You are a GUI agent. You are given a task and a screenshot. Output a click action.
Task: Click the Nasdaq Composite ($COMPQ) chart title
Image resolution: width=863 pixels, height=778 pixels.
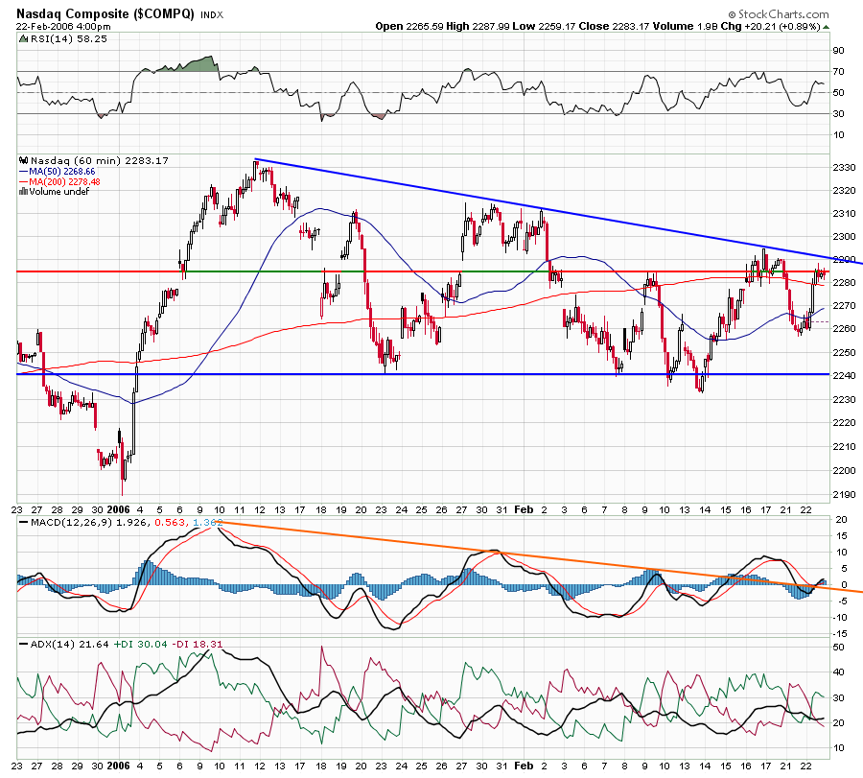pos(105,13)
